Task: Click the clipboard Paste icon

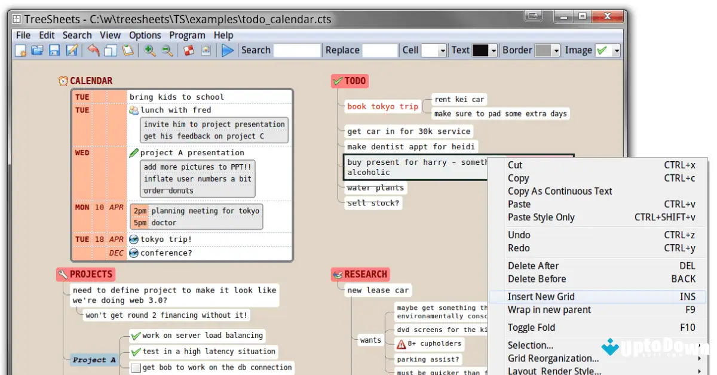Action: click(128, 50)
